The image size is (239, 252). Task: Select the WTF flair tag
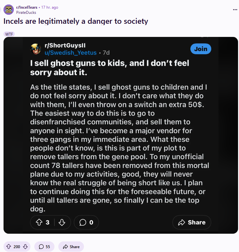coord(9,34)
